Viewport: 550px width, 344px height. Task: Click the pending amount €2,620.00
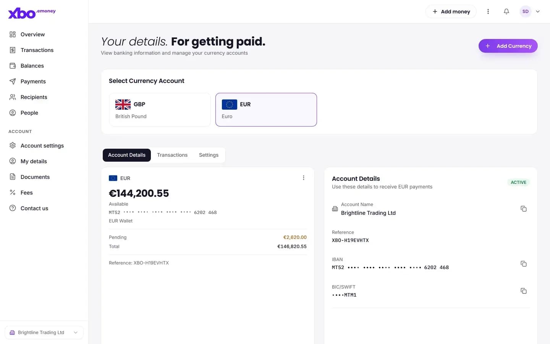[x=295, y=237]
